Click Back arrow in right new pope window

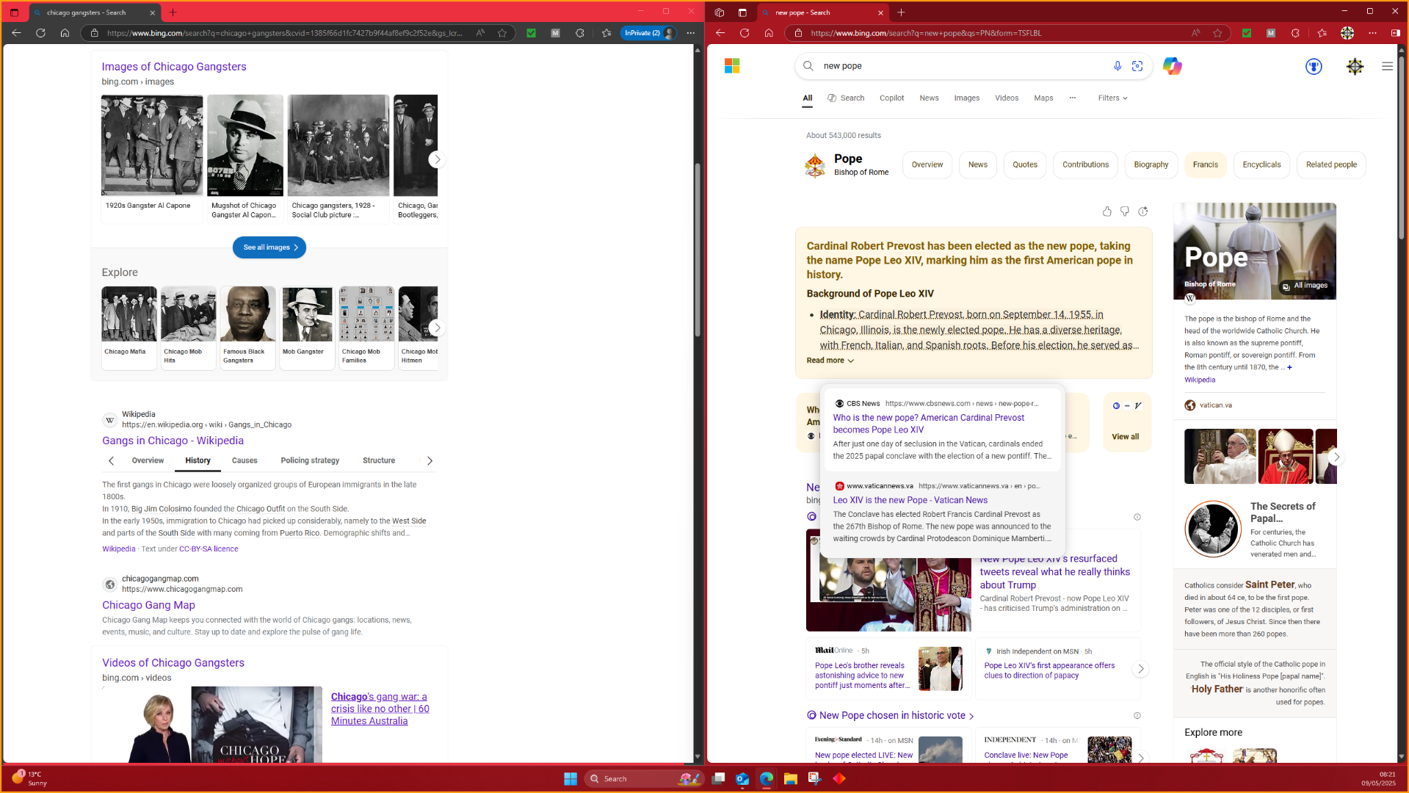point(720,33)
